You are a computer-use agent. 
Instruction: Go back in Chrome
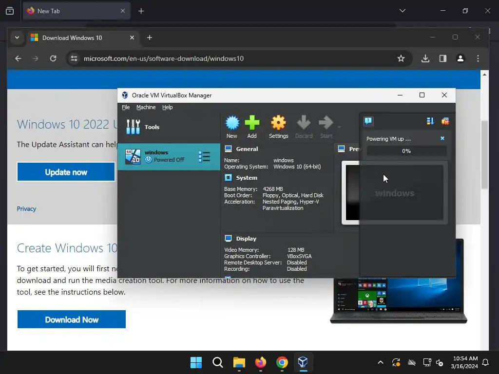click(18, 58)
